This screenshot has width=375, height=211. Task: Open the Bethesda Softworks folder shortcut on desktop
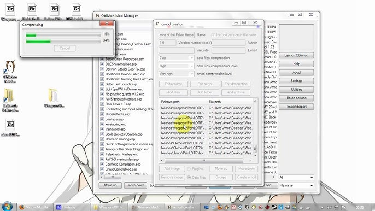[x=10, y=100]
